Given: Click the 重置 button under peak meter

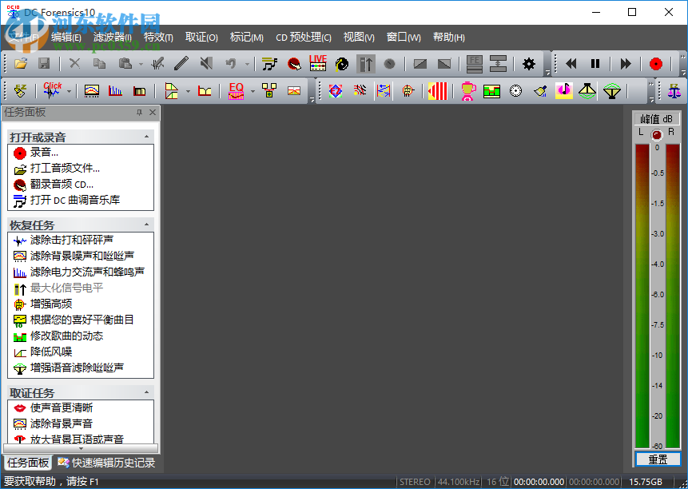Looking at the screenshot, I should (x=658, y=459).
